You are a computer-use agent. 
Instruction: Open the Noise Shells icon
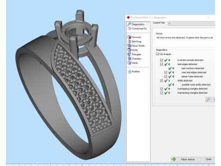[x=129, y=46]
